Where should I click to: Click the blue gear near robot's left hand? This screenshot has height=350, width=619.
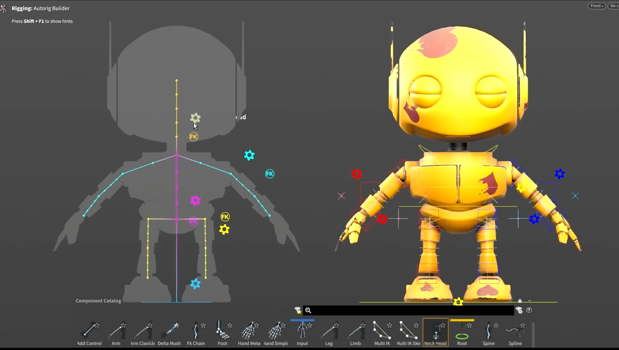(534, 219)
